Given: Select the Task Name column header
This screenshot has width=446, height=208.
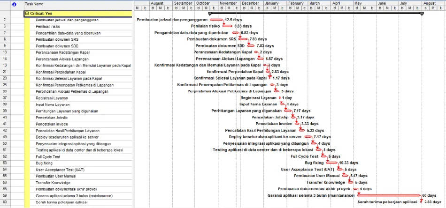Looking at the screenshot, I should coord(78,5).
